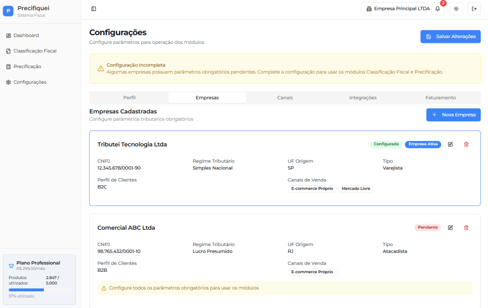Switch to the Canais tab

(285, 98)
